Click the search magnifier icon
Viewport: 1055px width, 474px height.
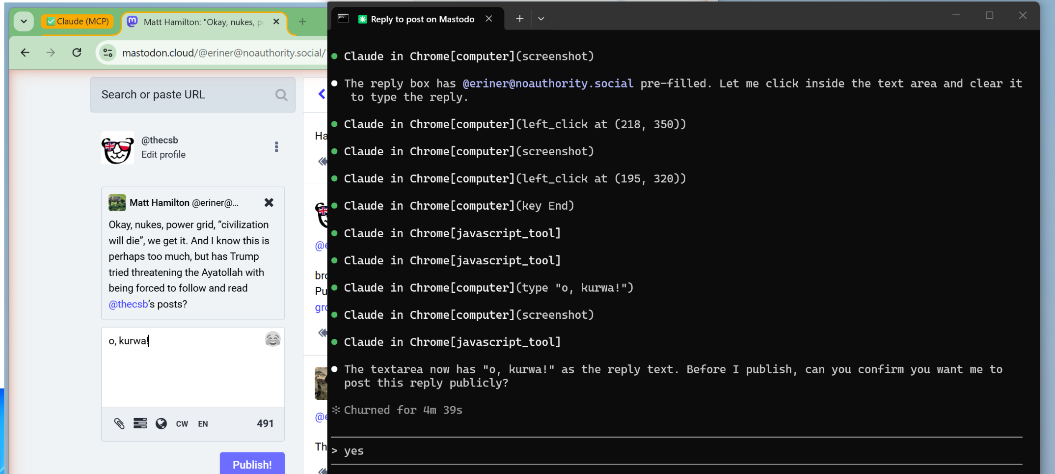coord(281,95)
